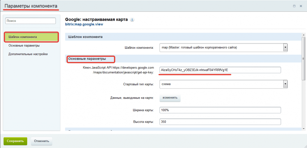The height and width of the screenshot is (148, 307).
Task: Close the component parameters dialog
Action: click(301, 6)
